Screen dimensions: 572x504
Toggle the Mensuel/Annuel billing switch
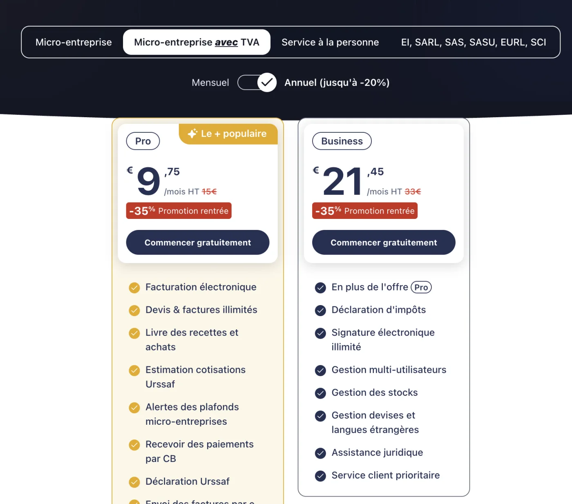[257, 83]
